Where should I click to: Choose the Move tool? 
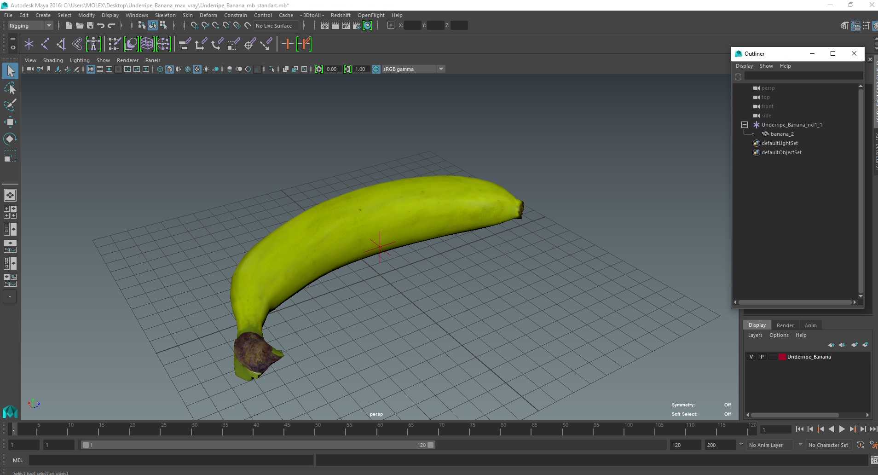coord(10,122)
